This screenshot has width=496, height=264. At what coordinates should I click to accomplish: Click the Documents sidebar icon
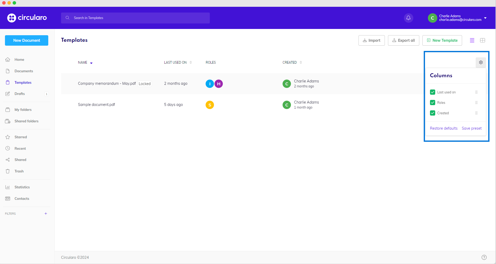pyautogui.click(x=8, y=71)
